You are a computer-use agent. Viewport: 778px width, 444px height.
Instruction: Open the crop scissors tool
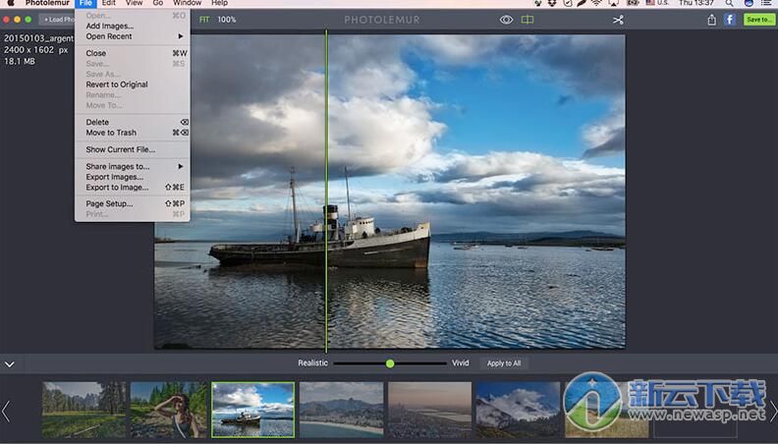(618, 20)
